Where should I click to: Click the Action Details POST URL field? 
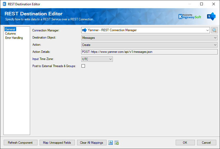pyautogui.click(x=149, y=52)
